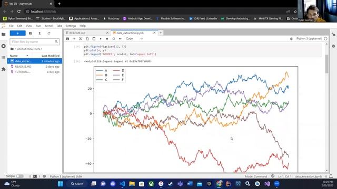Save the notebook with the disk icon
The image size is (337, 189).
click(67, 39)
